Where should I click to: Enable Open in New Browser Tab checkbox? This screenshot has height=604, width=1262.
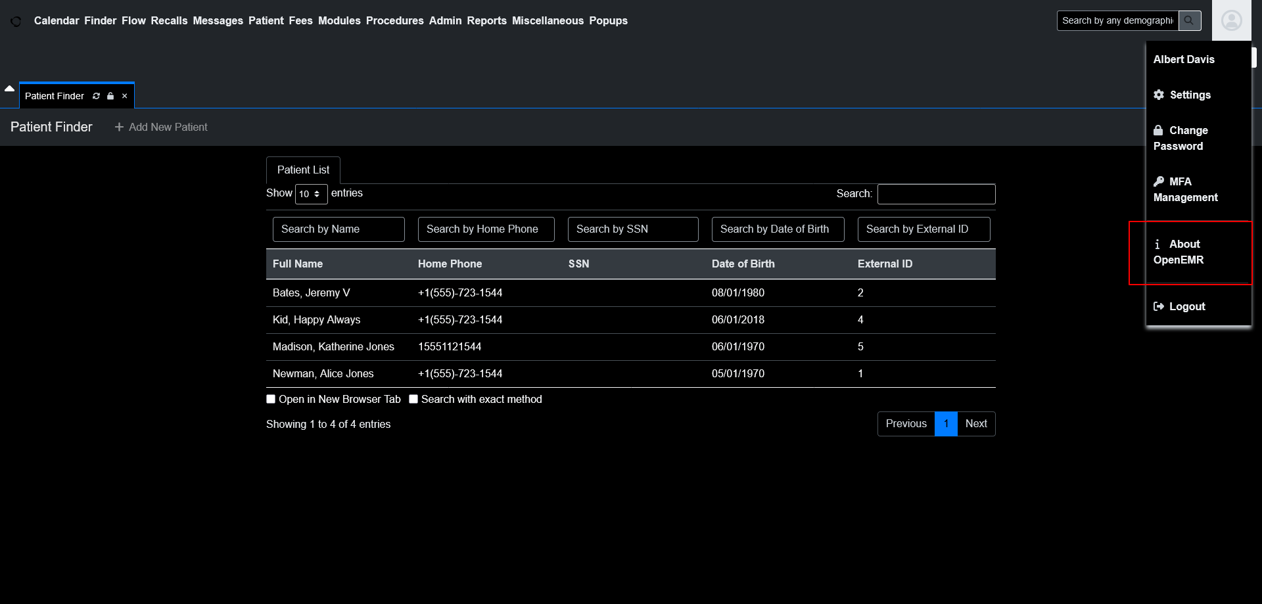pos(271,399)
